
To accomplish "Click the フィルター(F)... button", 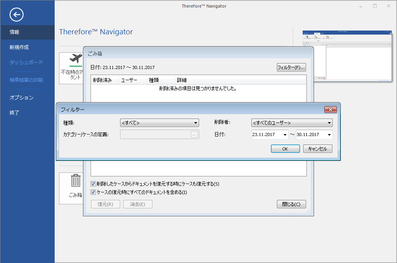I will click(291, 67).
